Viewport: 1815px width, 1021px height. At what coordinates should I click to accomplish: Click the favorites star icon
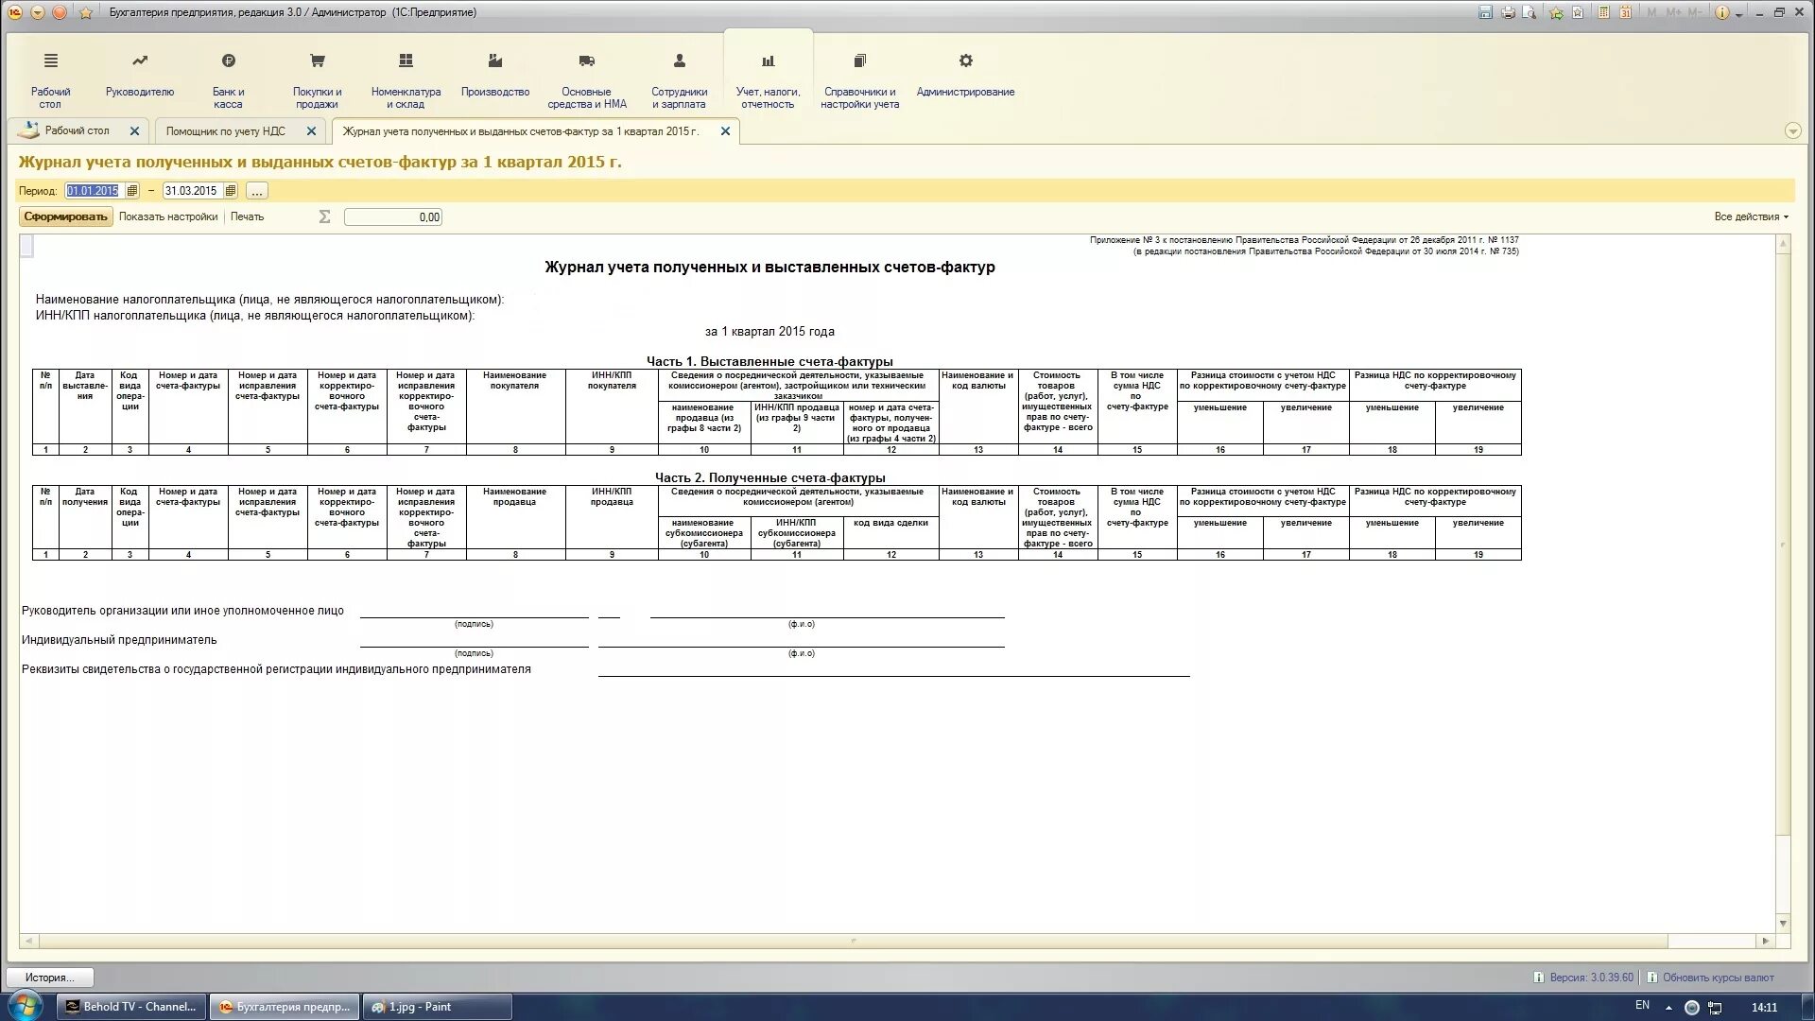click(85, 12)
